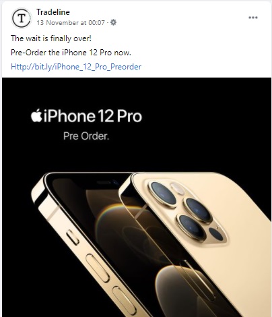Click the Pre Order. caption in the image
The image size is (272, 317).
[x=86, y=136]
